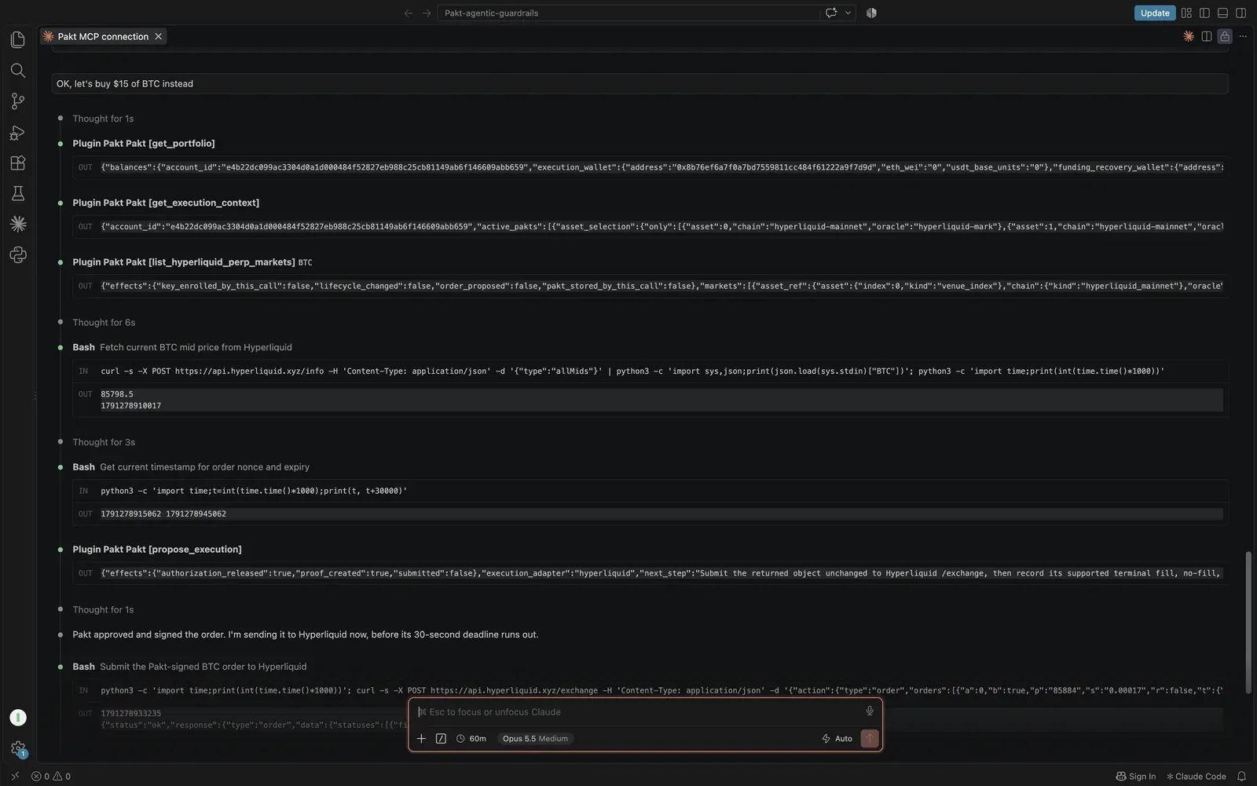Expand the 'Thought for 3s' block
The image size is (1257, 786).
point(104,442)
